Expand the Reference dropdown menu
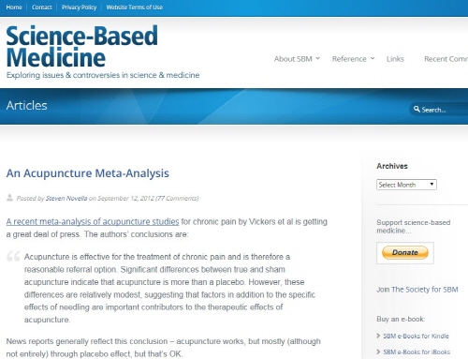Viewport: 468px width, 359px height. pos(353,59)
